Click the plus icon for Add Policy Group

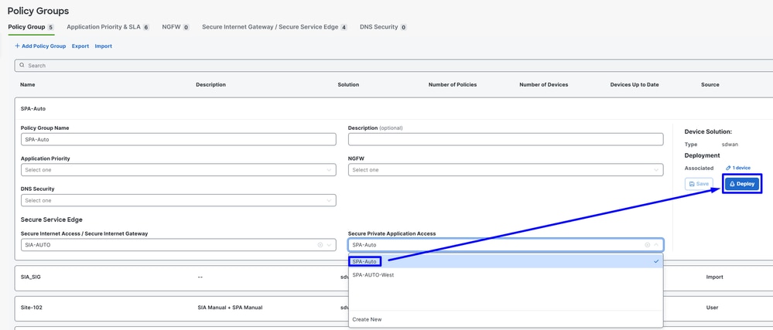[18, 46]
